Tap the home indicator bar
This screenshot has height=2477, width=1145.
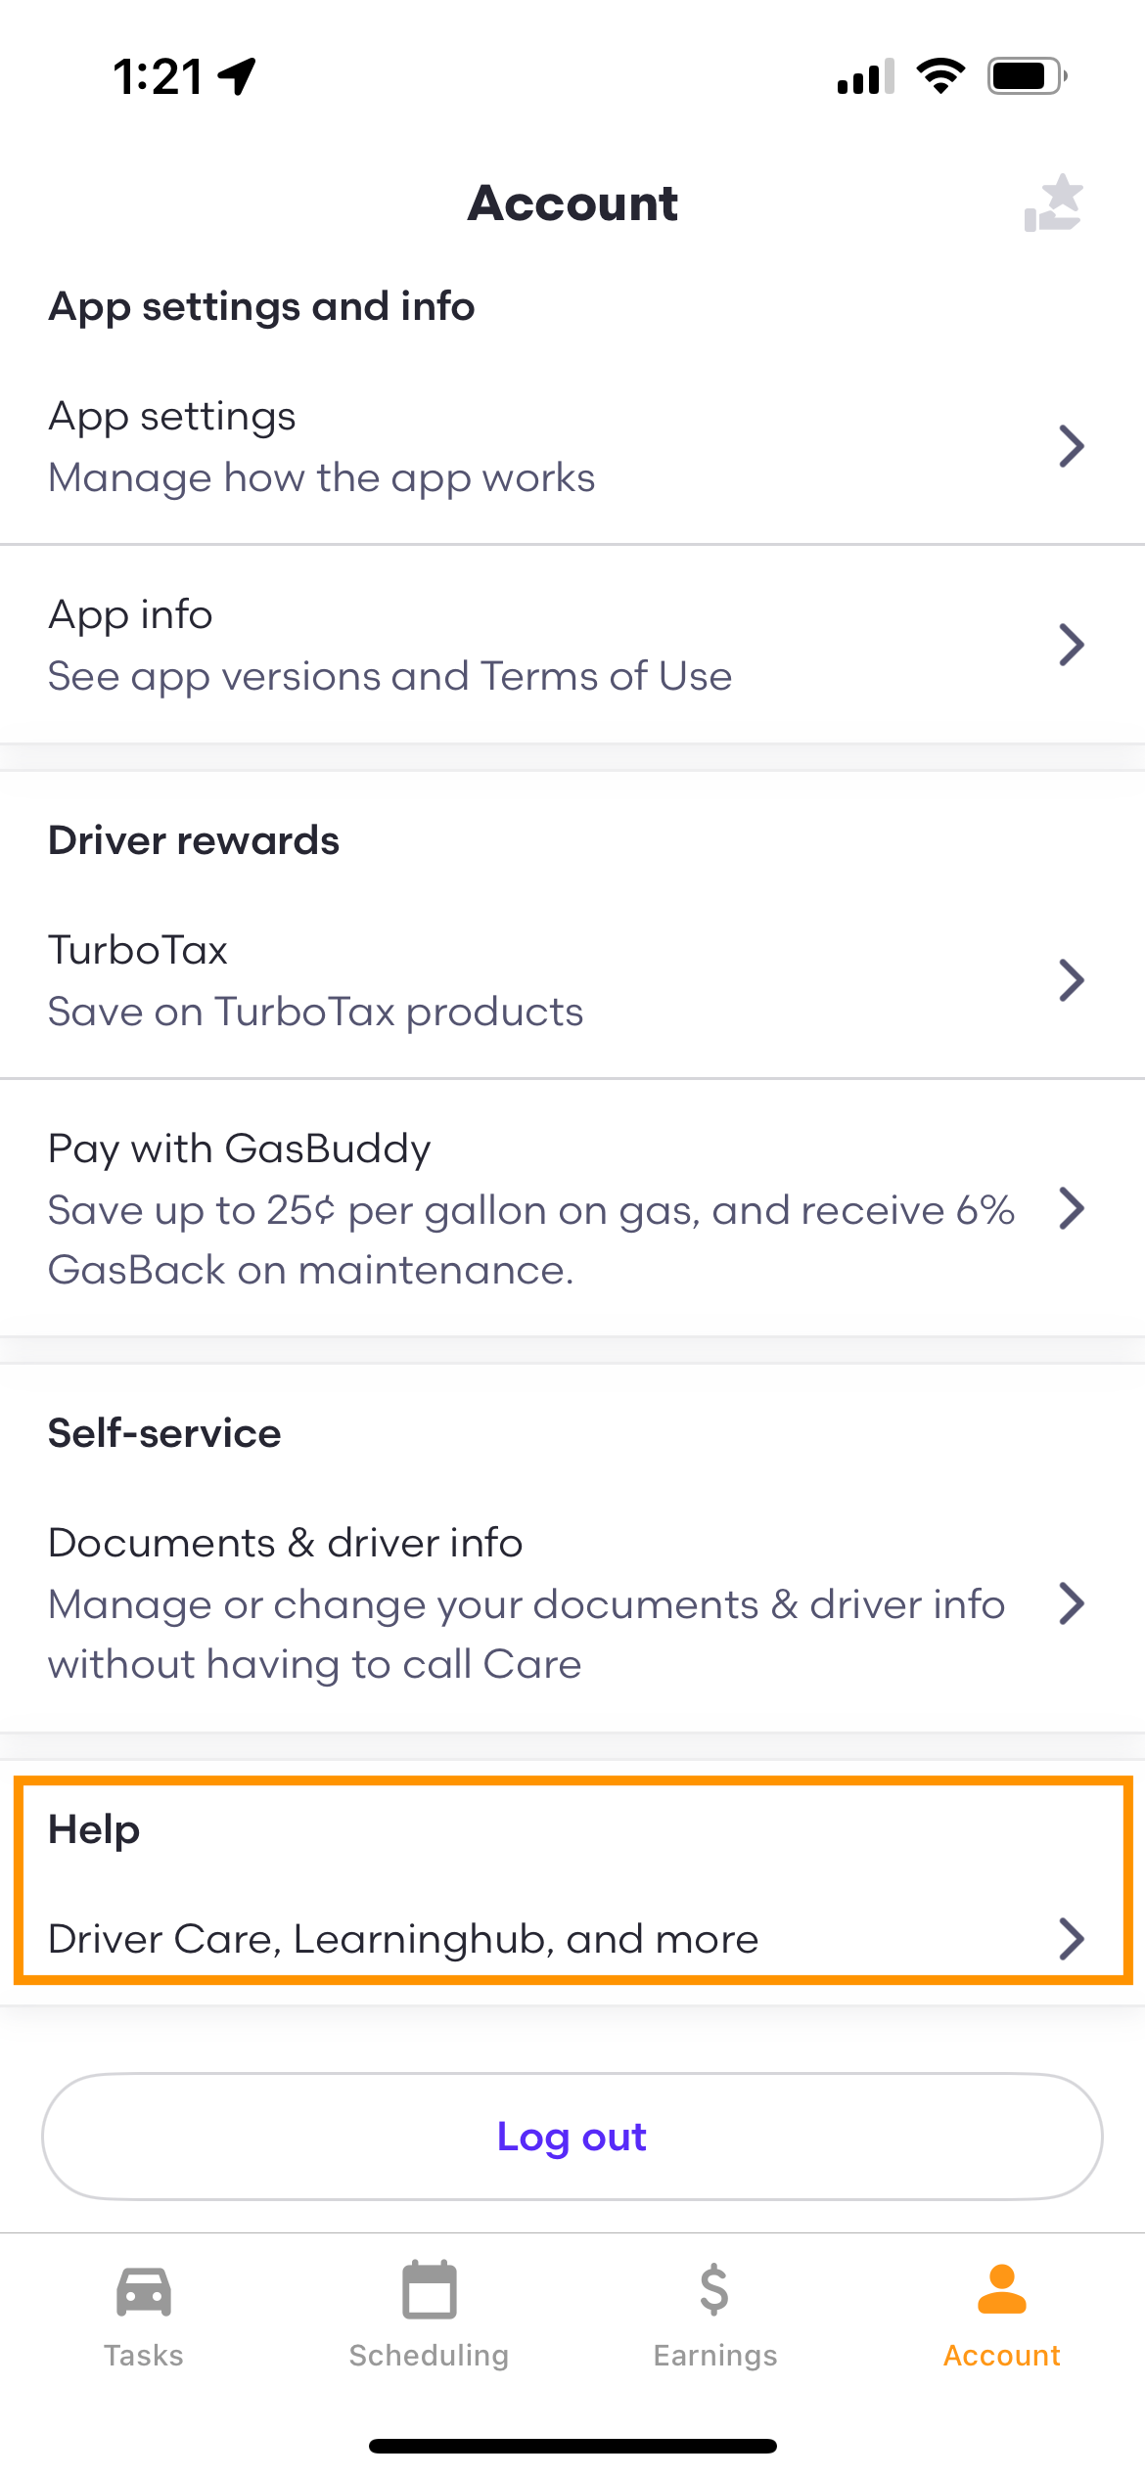point(572,2446)
